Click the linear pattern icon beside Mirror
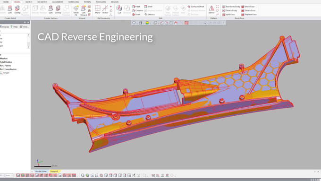The height and width of the screenshot is (181, 321). pos(217,7)
